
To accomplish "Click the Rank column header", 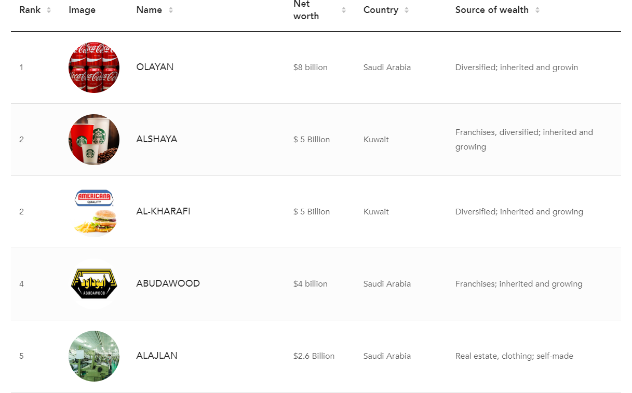I will click(30, 10).
